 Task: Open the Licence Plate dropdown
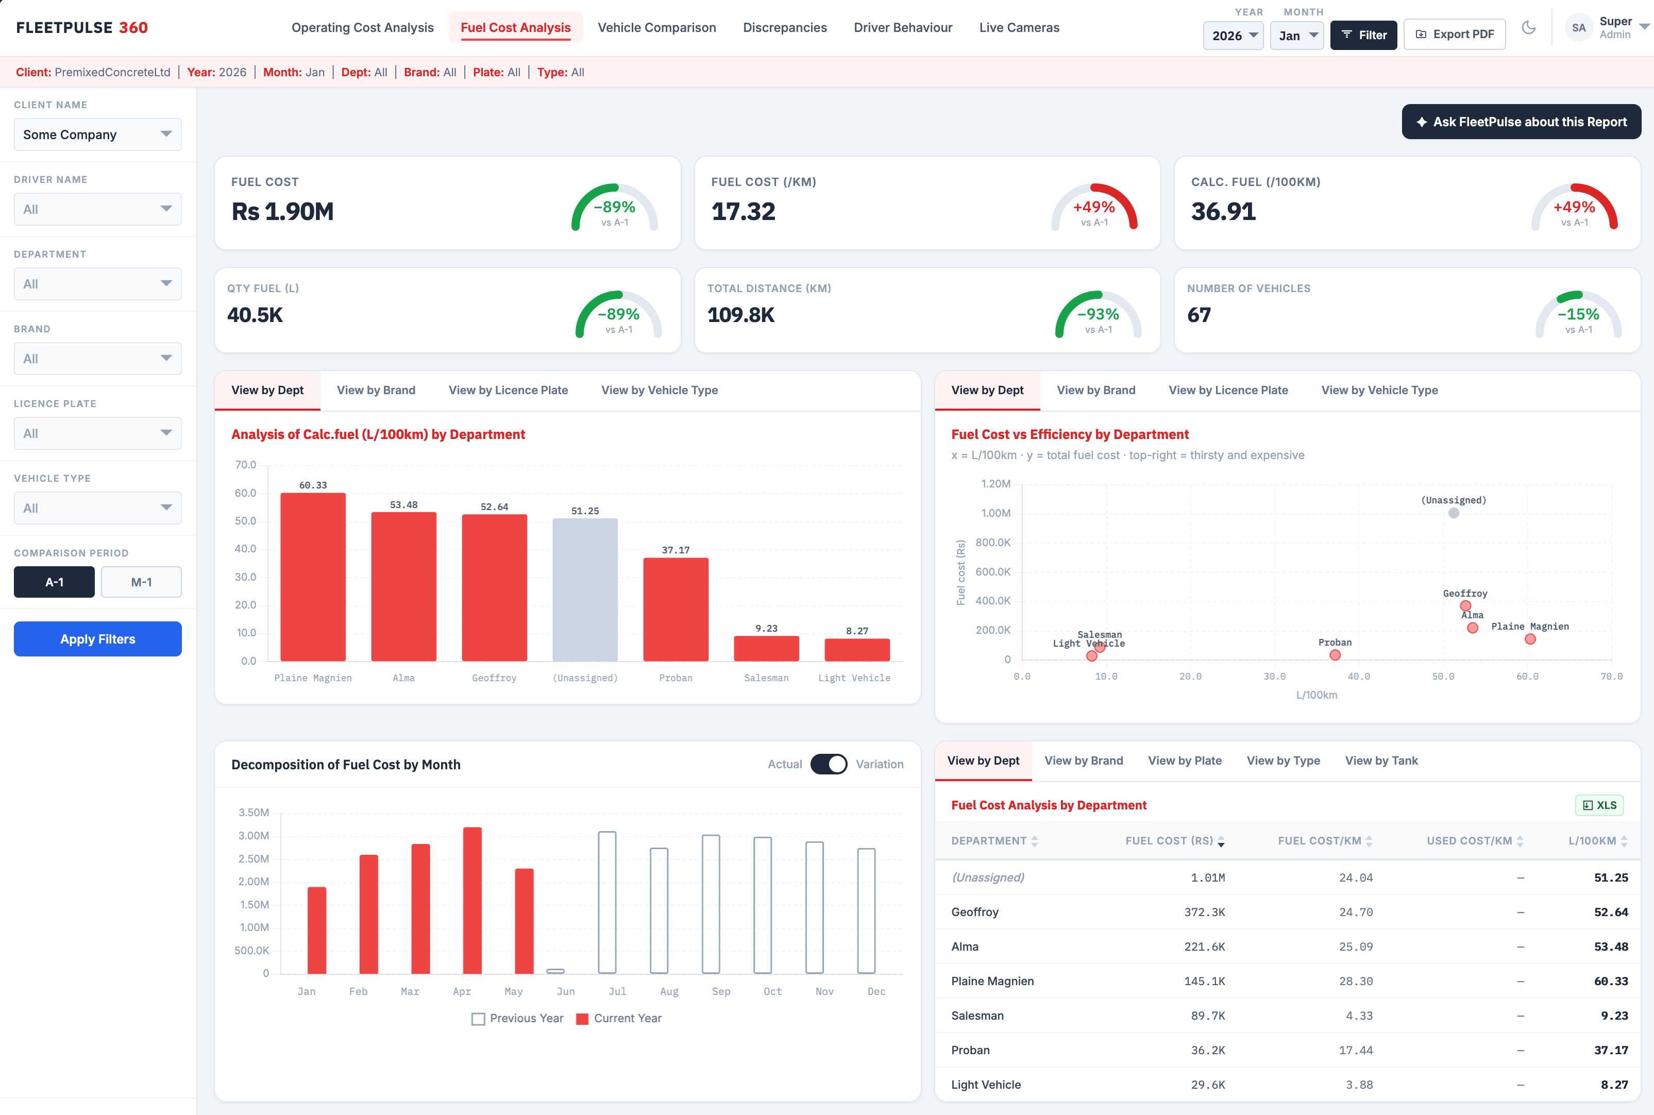(97, 433)
